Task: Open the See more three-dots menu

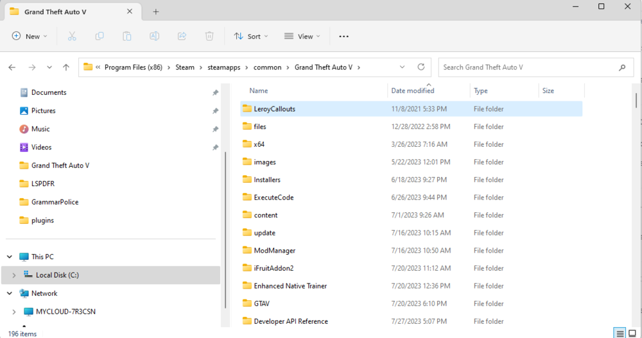Action: click(344, 37)
